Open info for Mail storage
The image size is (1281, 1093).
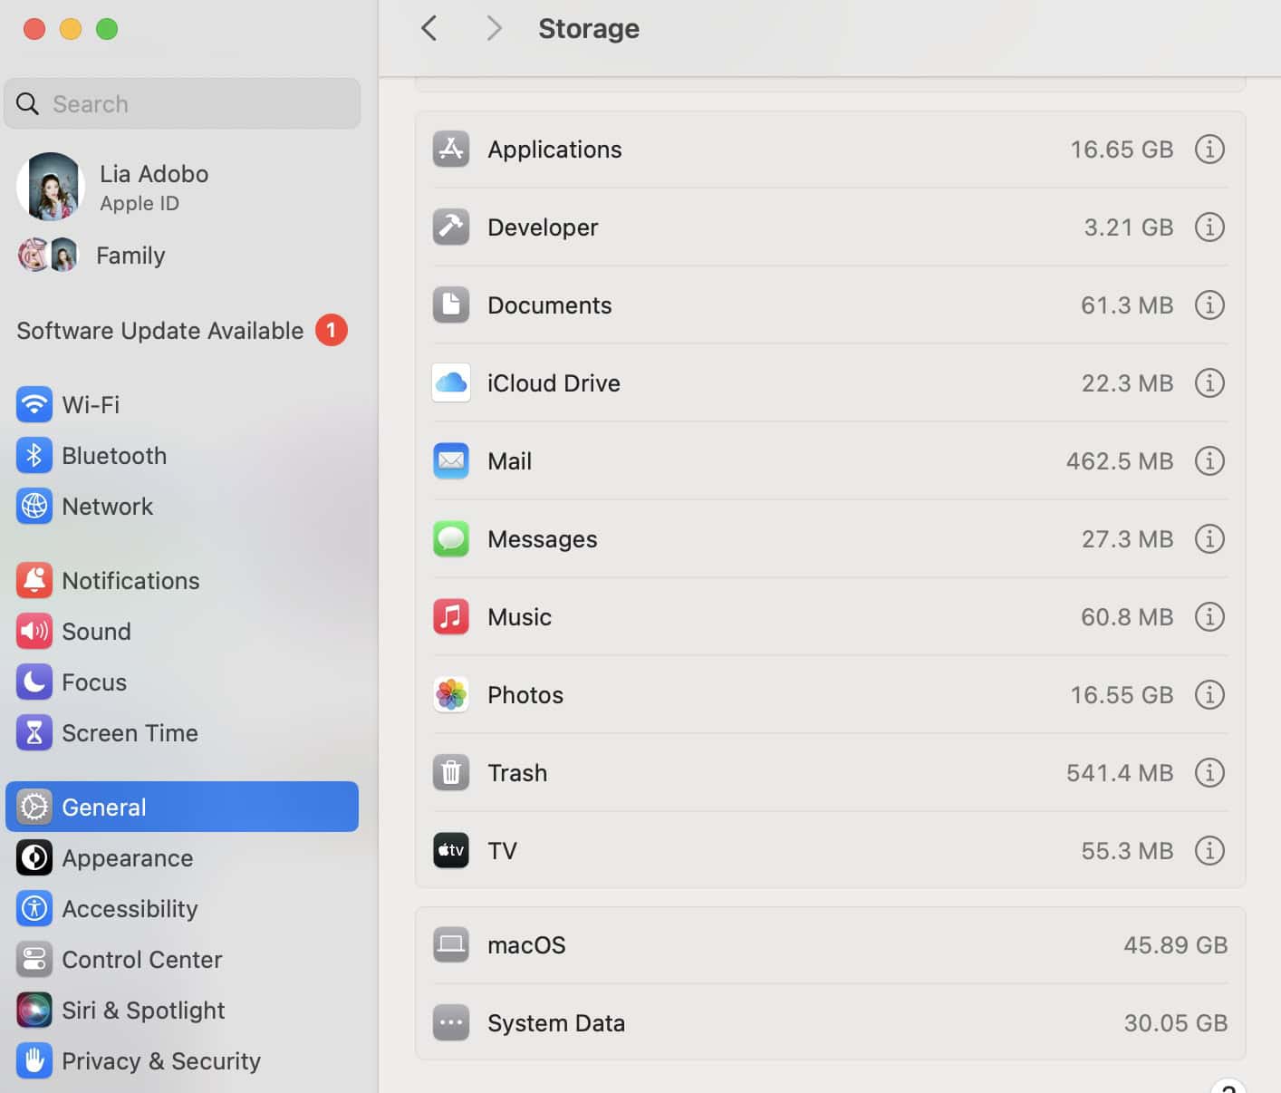pos(1209,461)
